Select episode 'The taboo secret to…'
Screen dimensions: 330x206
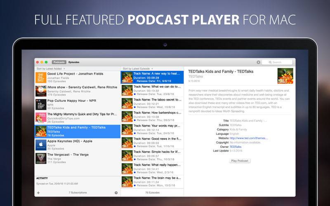[x=152, y=103]
